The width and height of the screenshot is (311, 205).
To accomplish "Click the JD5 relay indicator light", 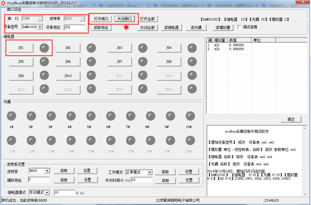I will point(44,62).
